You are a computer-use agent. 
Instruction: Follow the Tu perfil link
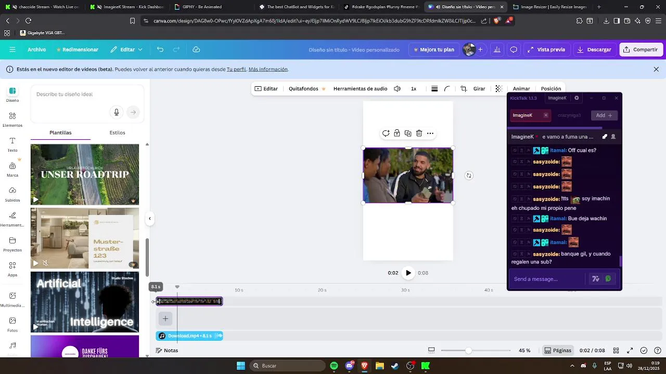click(236, 69)
